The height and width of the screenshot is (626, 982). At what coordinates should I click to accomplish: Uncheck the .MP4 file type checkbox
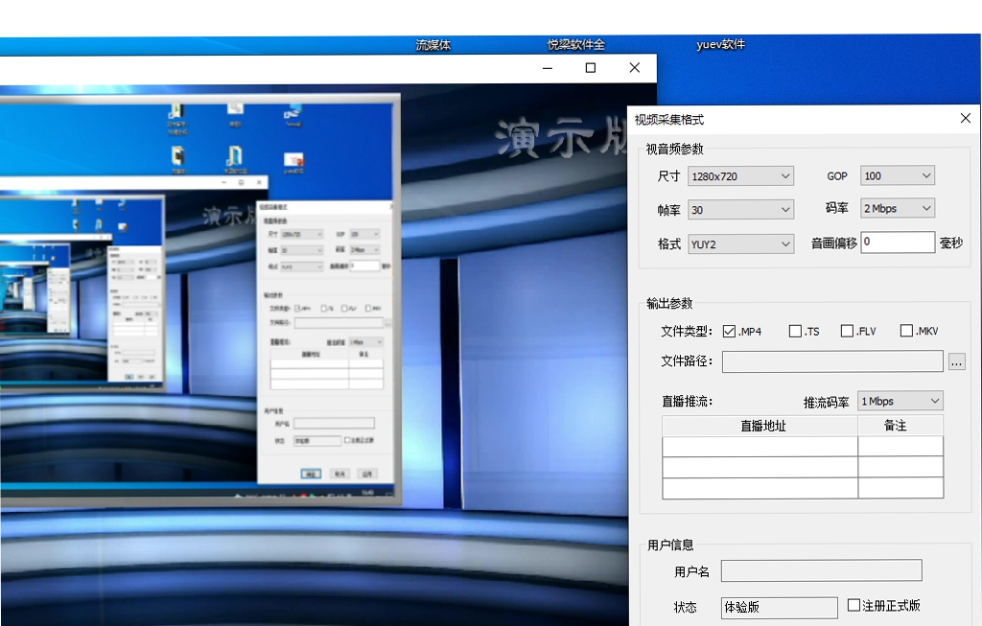728,330
